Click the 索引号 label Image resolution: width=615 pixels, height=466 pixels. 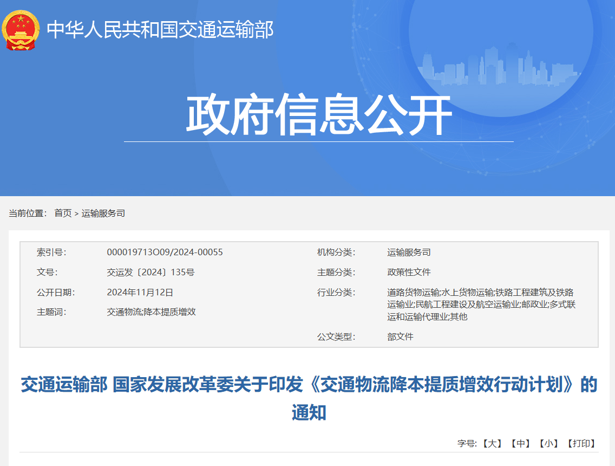point(51,252)
